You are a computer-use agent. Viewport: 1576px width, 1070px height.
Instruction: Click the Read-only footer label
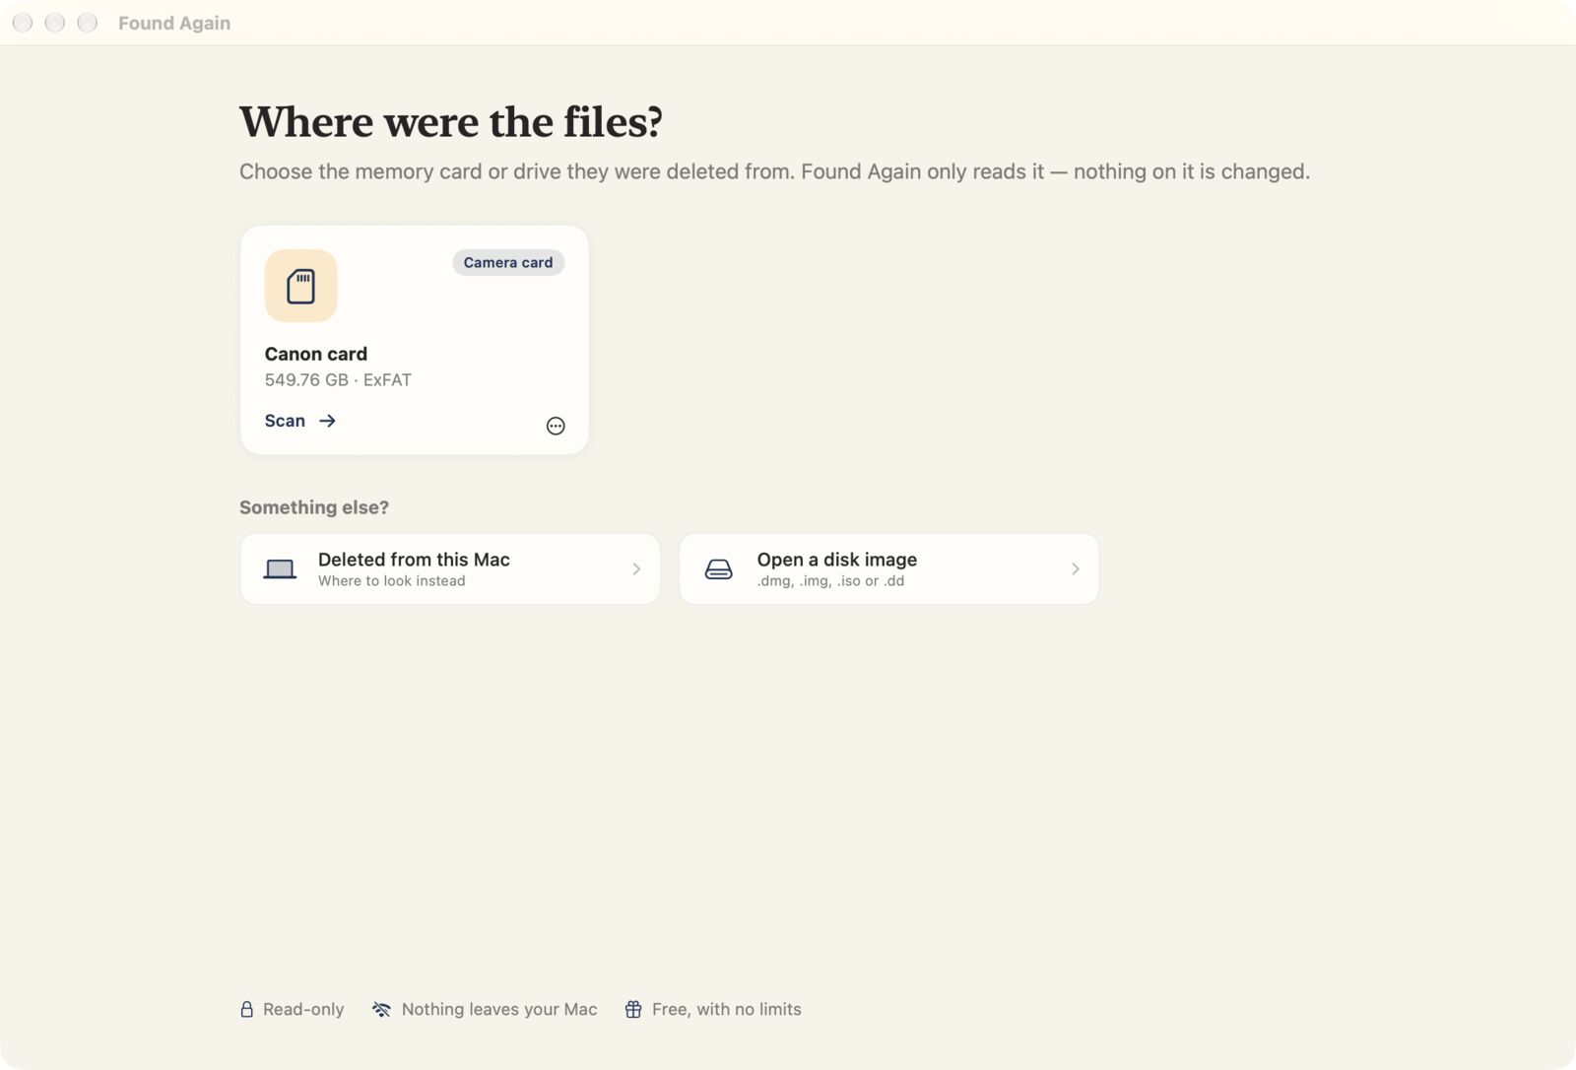(303, 1010)
